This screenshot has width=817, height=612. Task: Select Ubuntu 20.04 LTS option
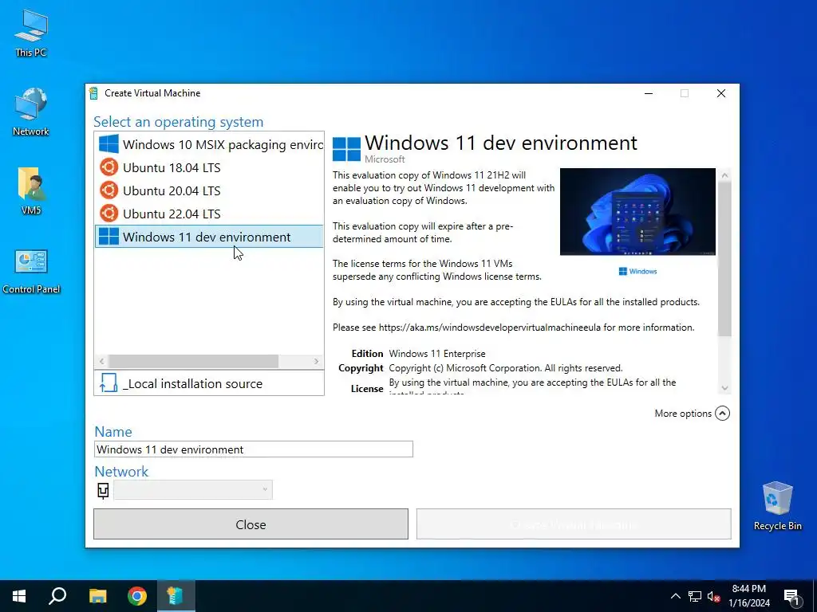point(209,190)
